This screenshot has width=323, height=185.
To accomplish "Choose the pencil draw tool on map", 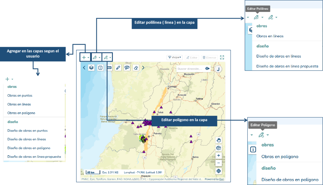I will [x=118, y=67].
